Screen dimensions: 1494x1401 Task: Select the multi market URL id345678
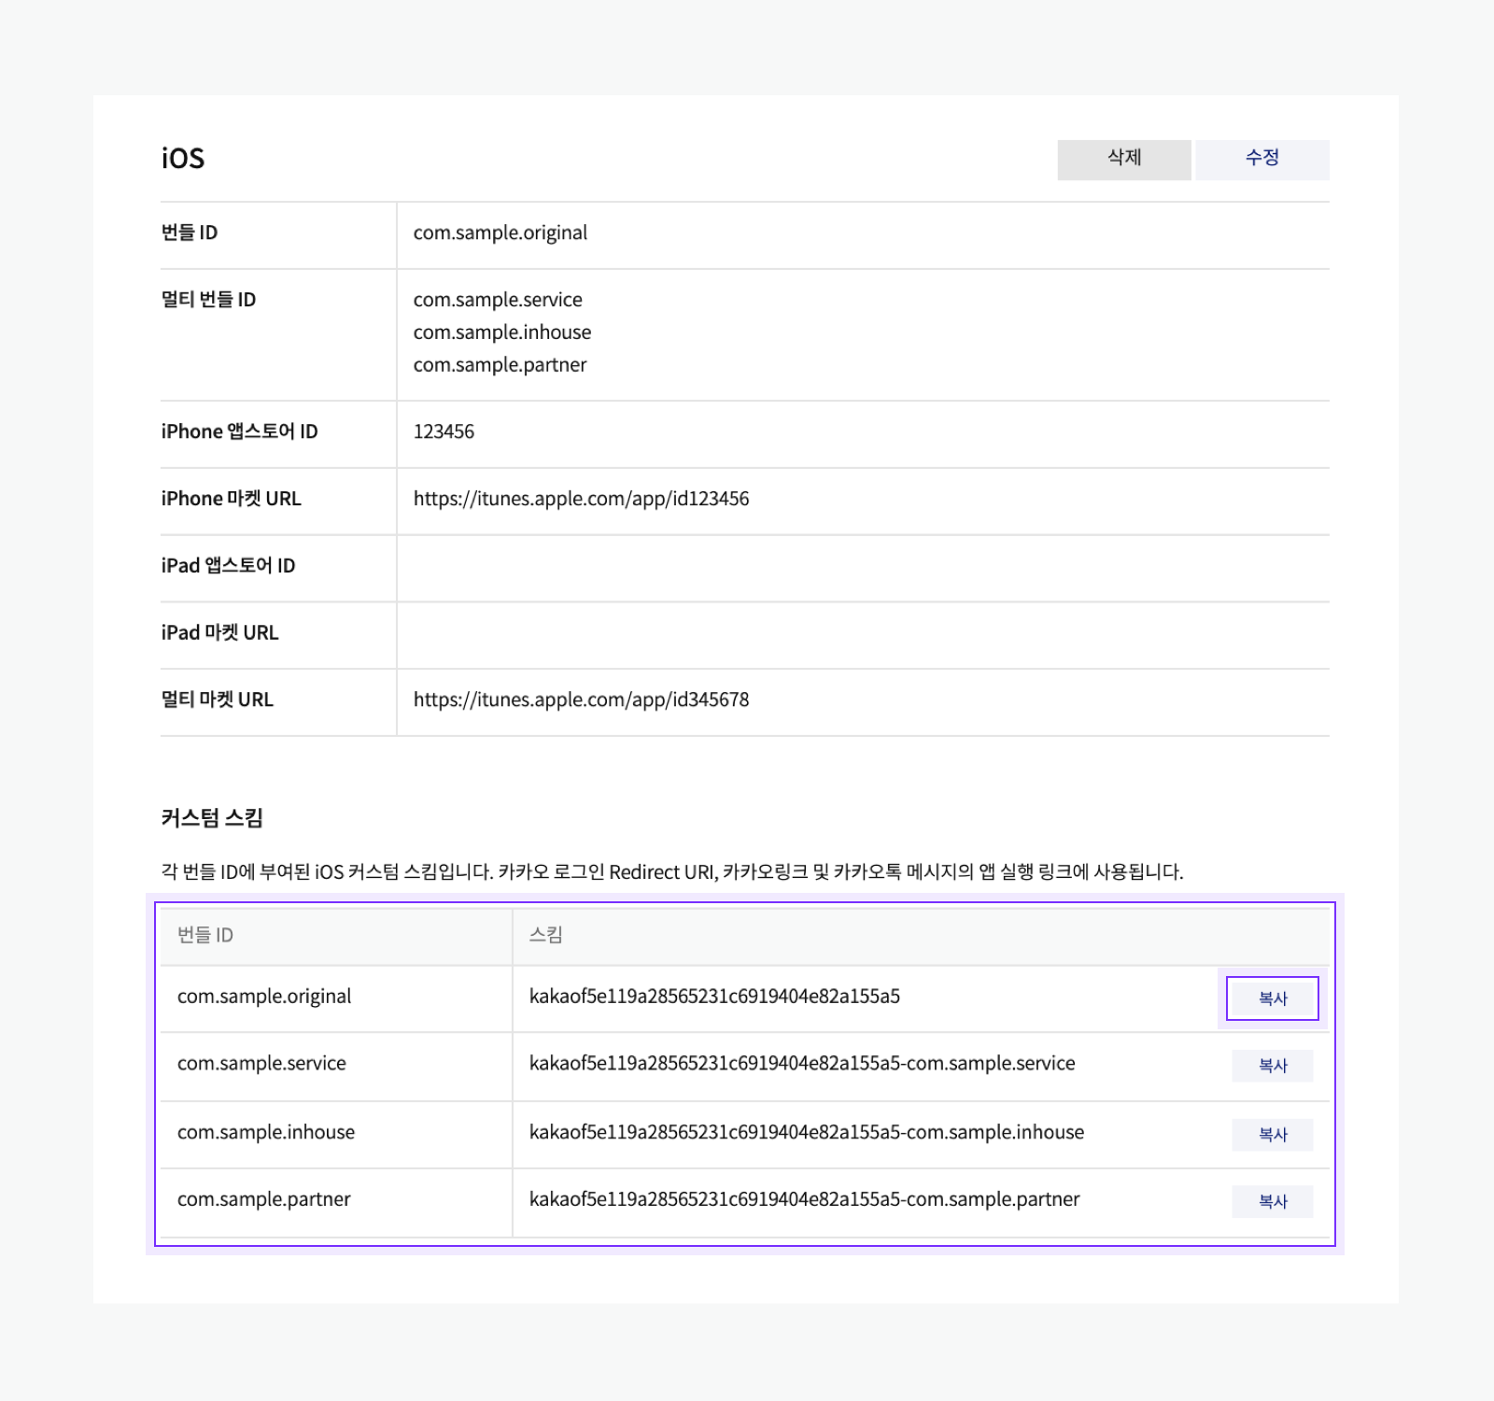581,700
